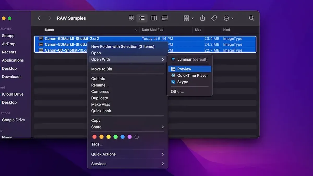Click the Search magnifier icon
Image resolution: width=313 pixels, height=176 pixels.
(251, 18)
